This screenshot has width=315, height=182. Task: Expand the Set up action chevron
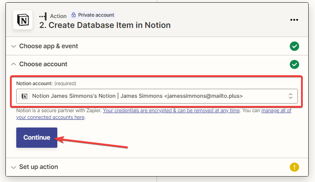(x=13, y=167)
